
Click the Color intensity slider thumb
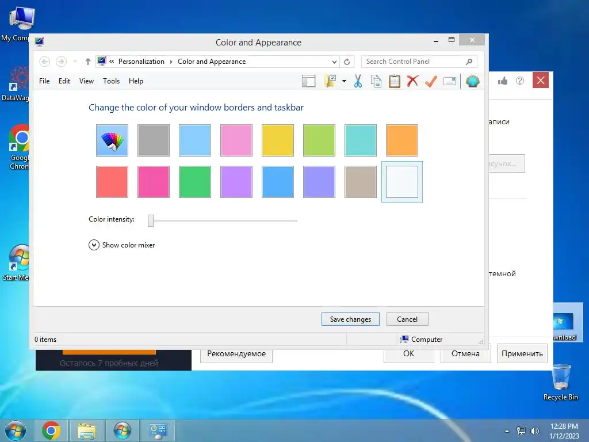point(151,220)
